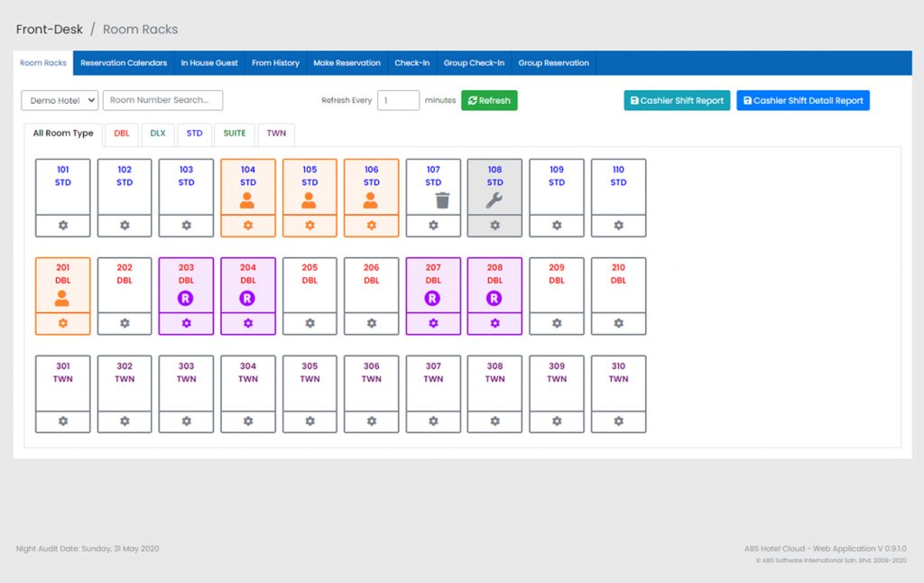This screenshot has width=924, height=583.
Task: Open the gear settings for room 310
Action: 618,421
